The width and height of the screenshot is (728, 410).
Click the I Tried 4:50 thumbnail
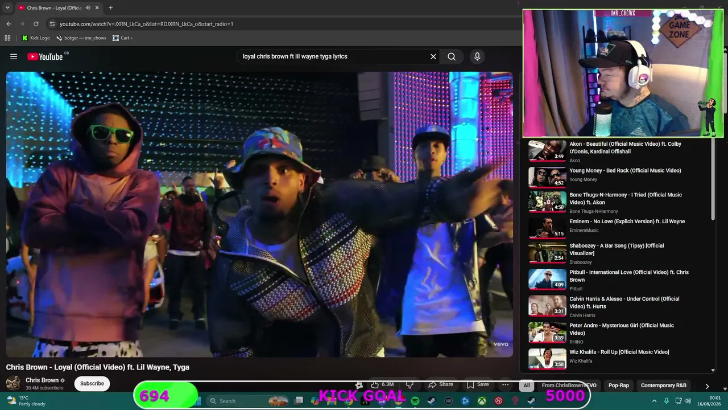point(547,202)
